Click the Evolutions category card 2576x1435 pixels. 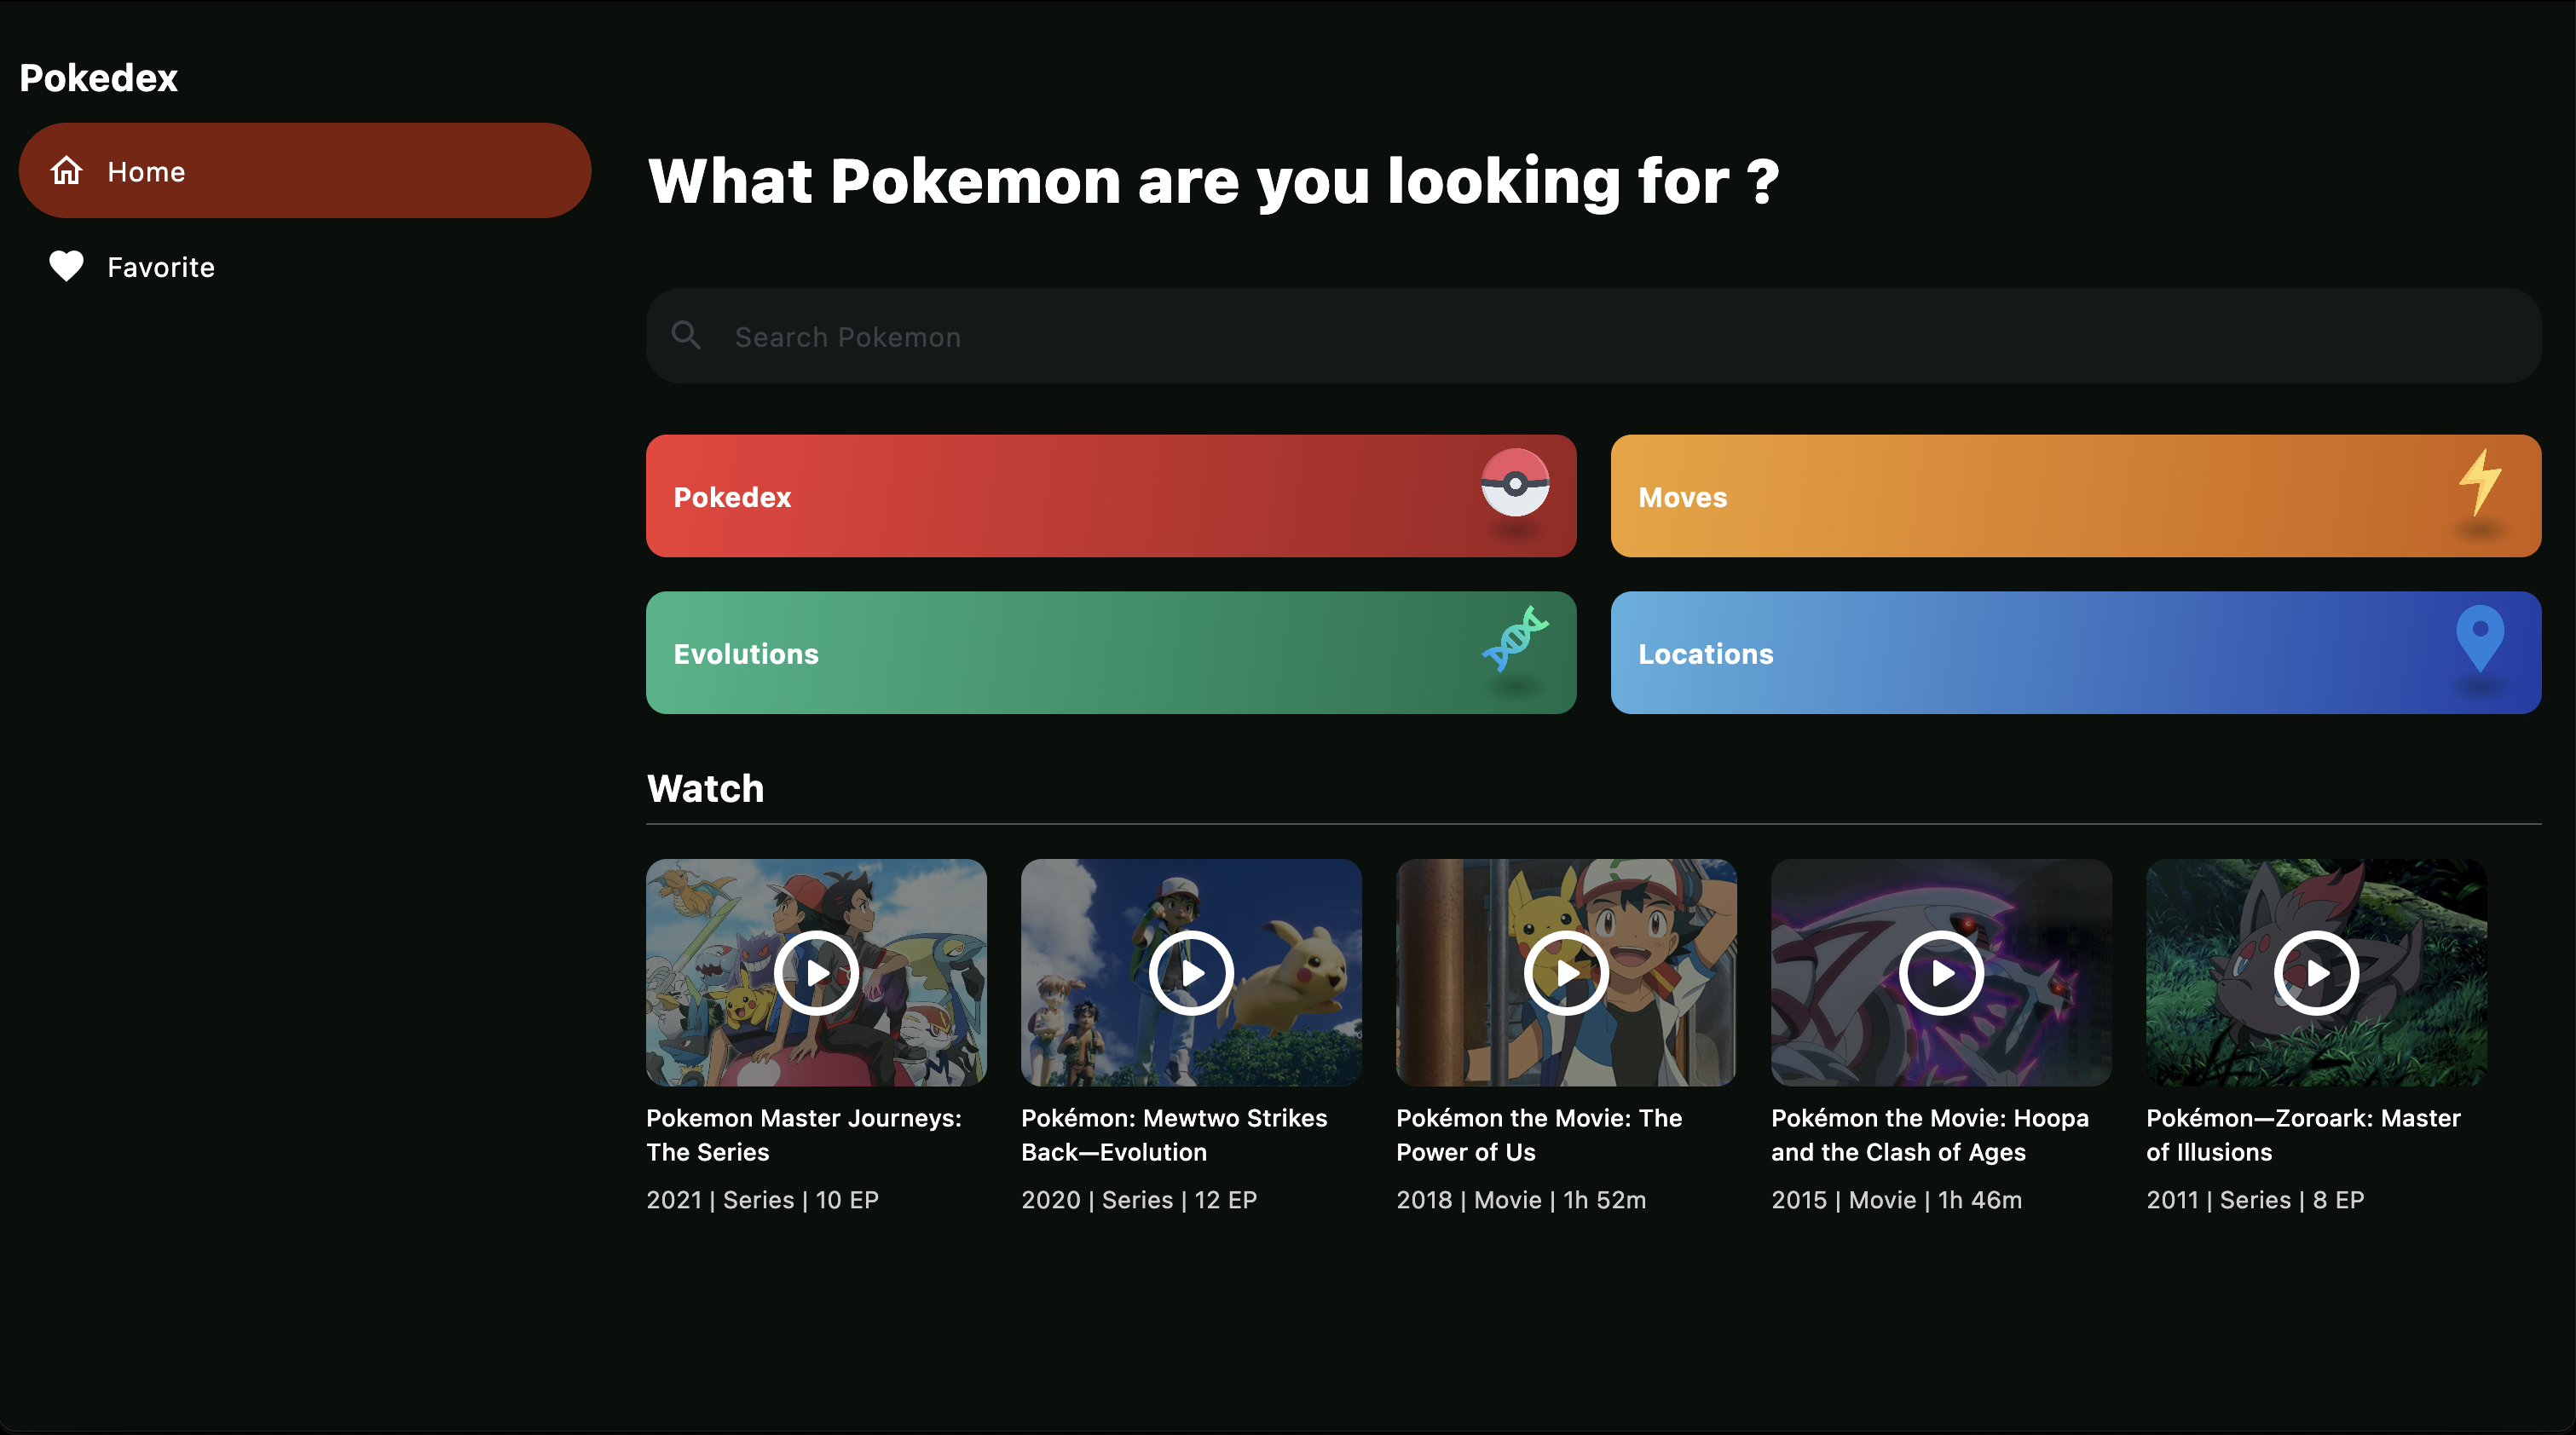[x=1112, y=652]
